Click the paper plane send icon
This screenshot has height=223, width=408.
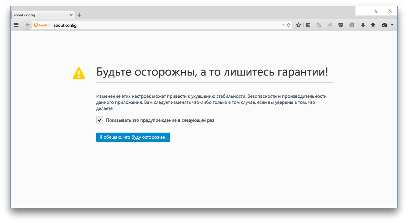point(330,25)
